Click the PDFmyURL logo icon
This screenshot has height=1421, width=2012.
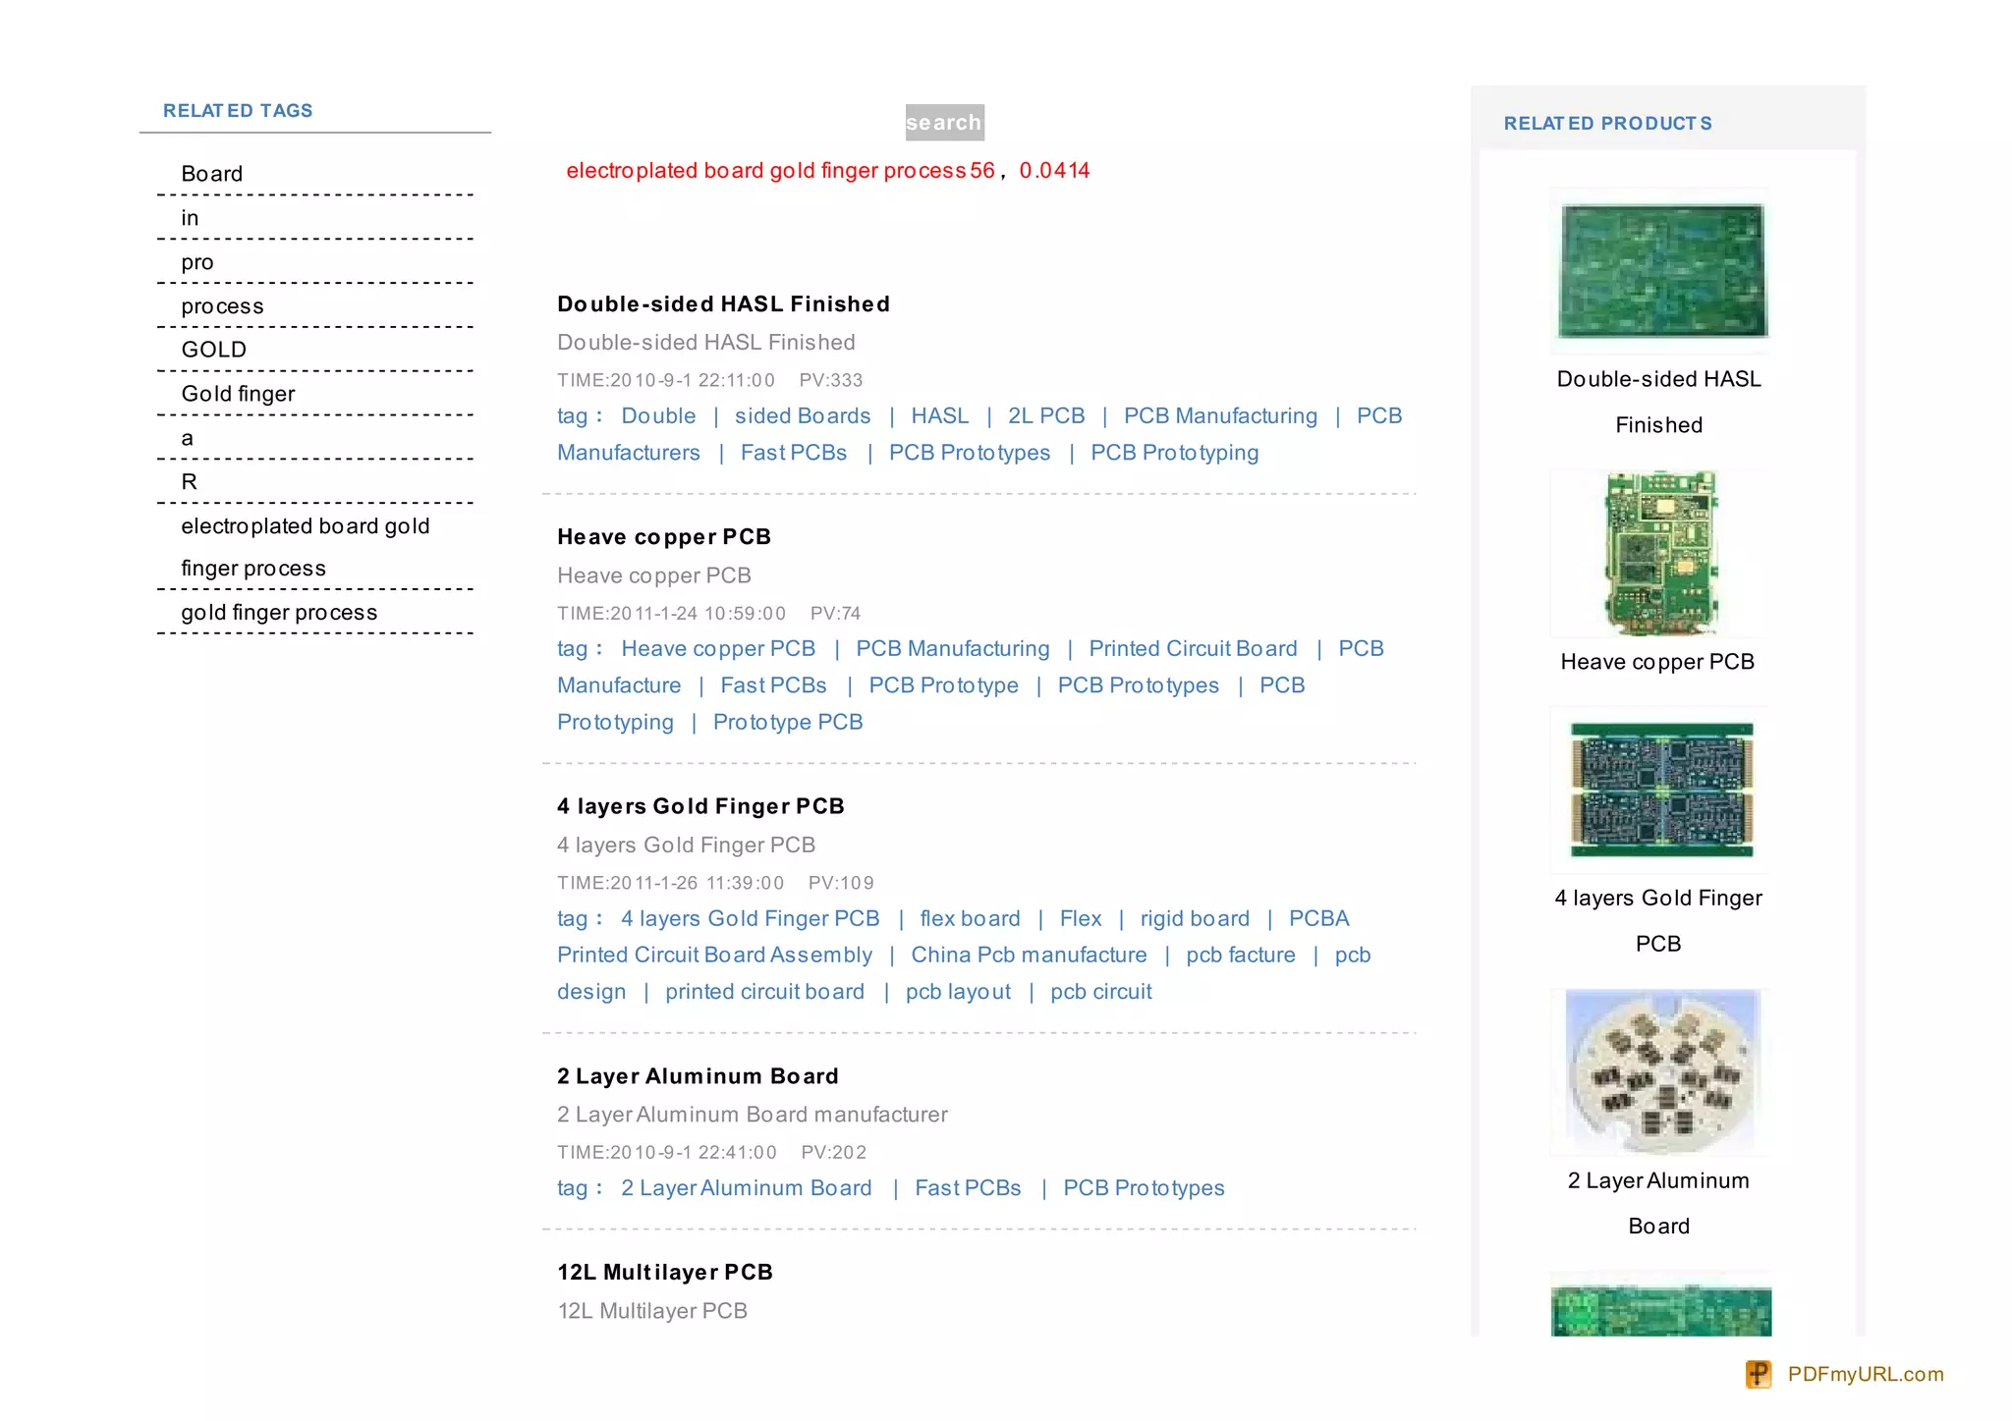coord(1758,1374)
